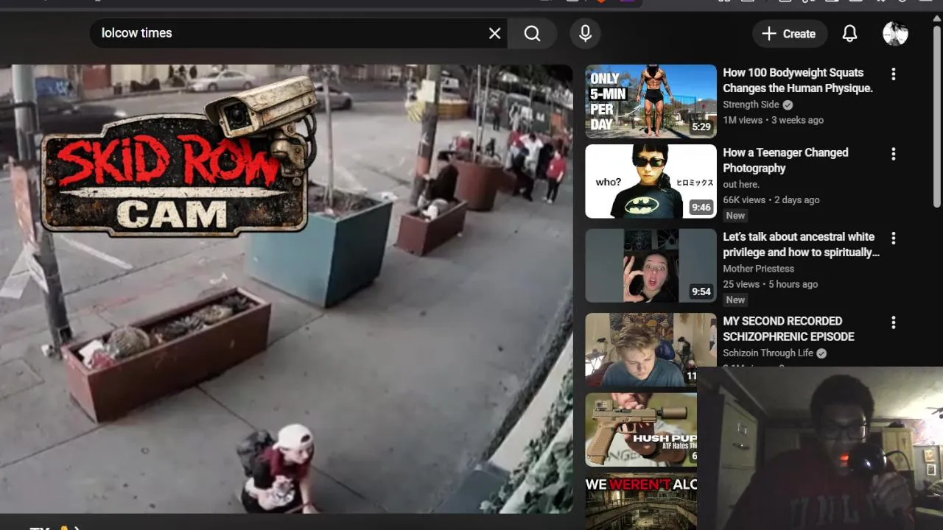Click the '25 views • 5 hours ago' text
Screen dimensions: 943x530
click(x=770, y=284)
